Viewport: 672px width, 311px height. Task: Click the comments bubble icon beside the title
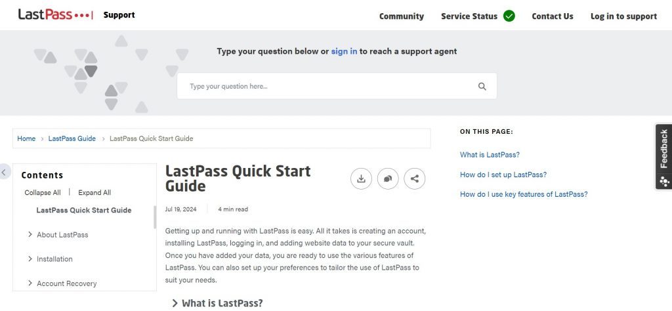388,178
